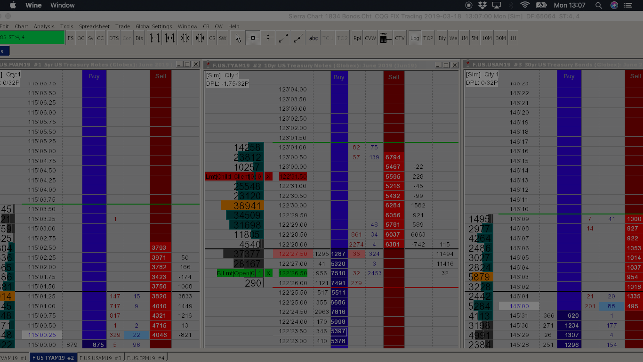Click the CTV toolbar button

(400, 38)
